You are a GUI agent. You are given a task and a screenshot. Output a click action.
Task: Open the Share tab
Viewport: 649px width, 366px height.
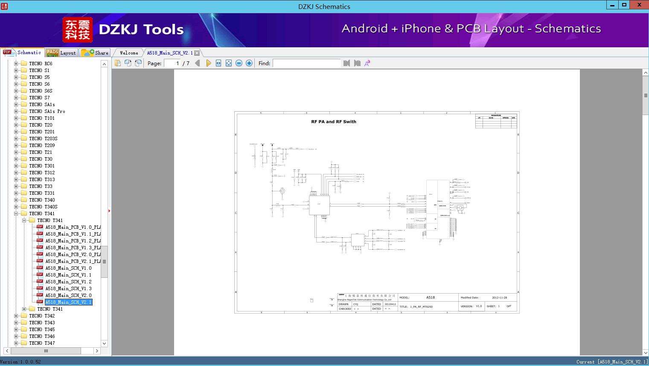coord(95,53)
